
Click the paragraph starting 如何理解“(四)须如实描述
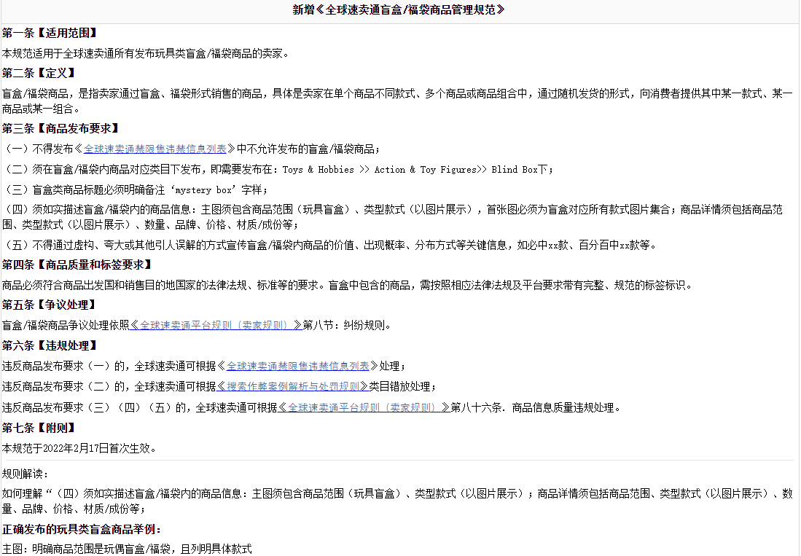[x=397, y=501]
